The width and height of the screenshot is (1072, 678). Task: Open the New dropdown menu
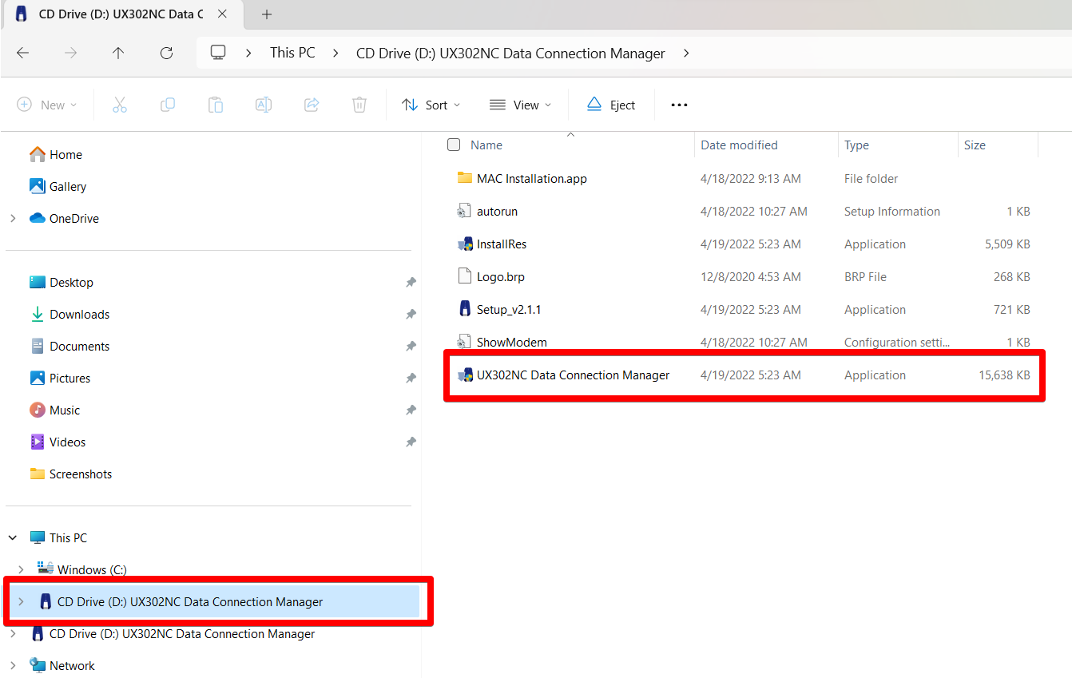(x=47, y=105)
